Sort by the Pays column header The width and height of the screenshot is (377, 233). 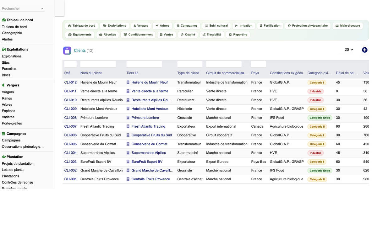[255, 73]
